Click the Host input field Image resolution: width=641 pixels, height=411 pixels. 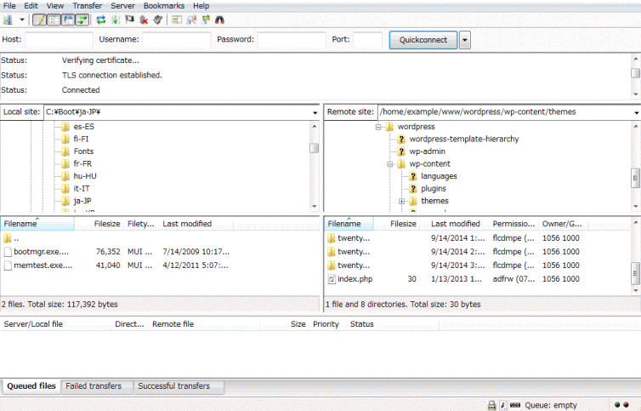pos(59,40)
